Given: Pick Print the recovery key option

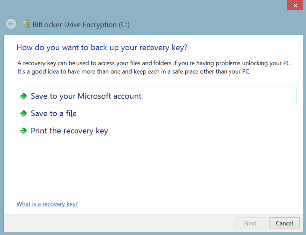Looking at the screenshot, I should (x=69, y=131).
